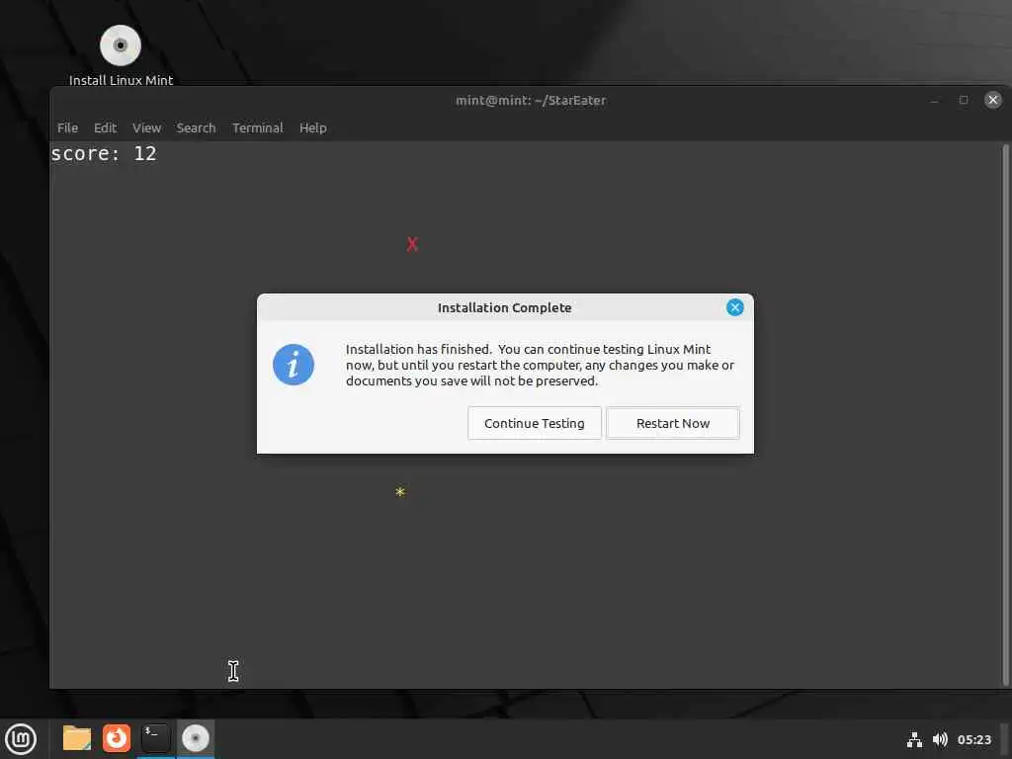Image resolution: width=1012 pixels, height=759 pixels.
Task: Click the yellow asterisk star in the terminal
Action: (x=400, y=492)
